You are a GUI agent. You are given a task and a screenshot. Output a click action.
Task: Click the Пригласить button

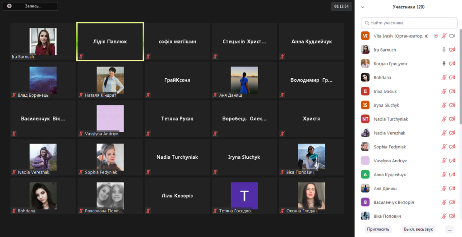[378, 229]
